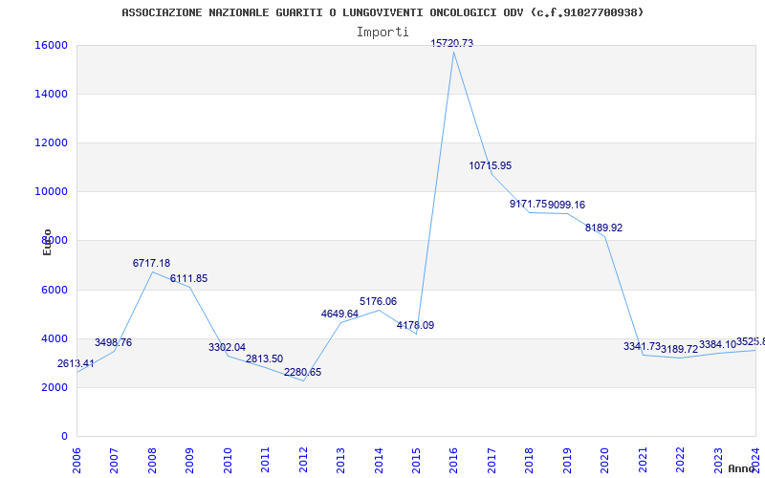Click the data label 3341.73
This screenshot has height=478, width=765.
pos(642,346)
